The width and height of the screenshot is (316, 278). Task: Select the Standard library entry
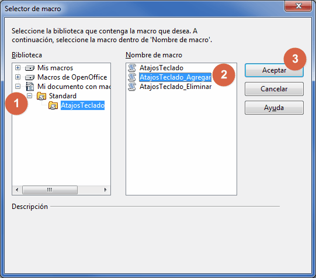click(62, 96)
